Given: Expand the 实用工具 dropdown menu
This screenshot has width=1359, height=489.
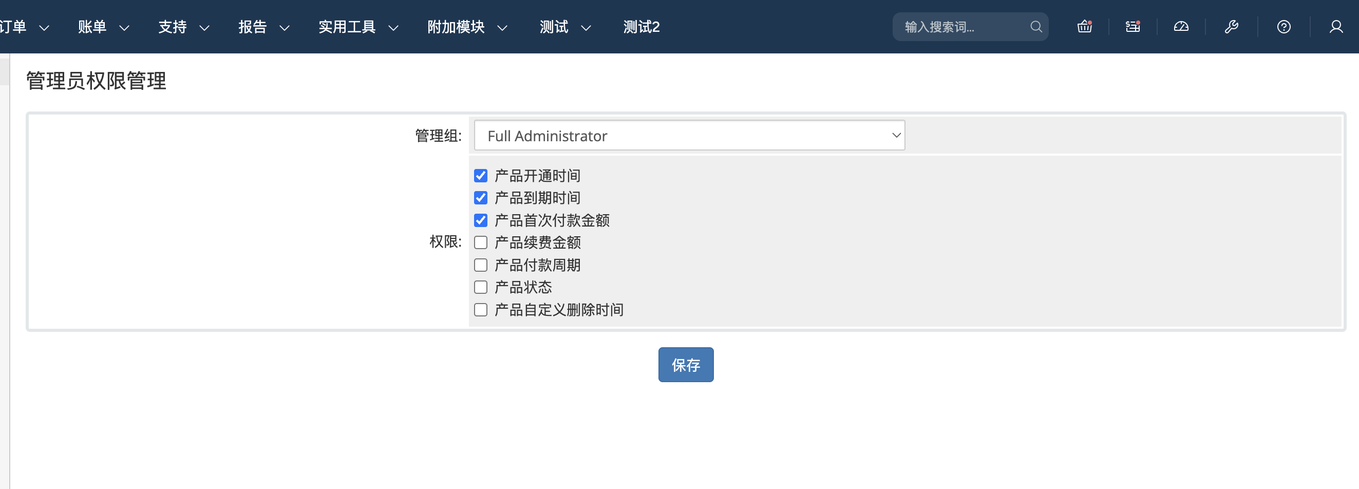Looking at the screenshot, I should click(357, 27).
